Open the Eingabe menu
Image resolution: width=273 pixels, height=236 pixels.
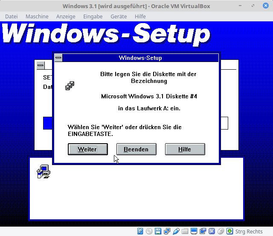93,16
